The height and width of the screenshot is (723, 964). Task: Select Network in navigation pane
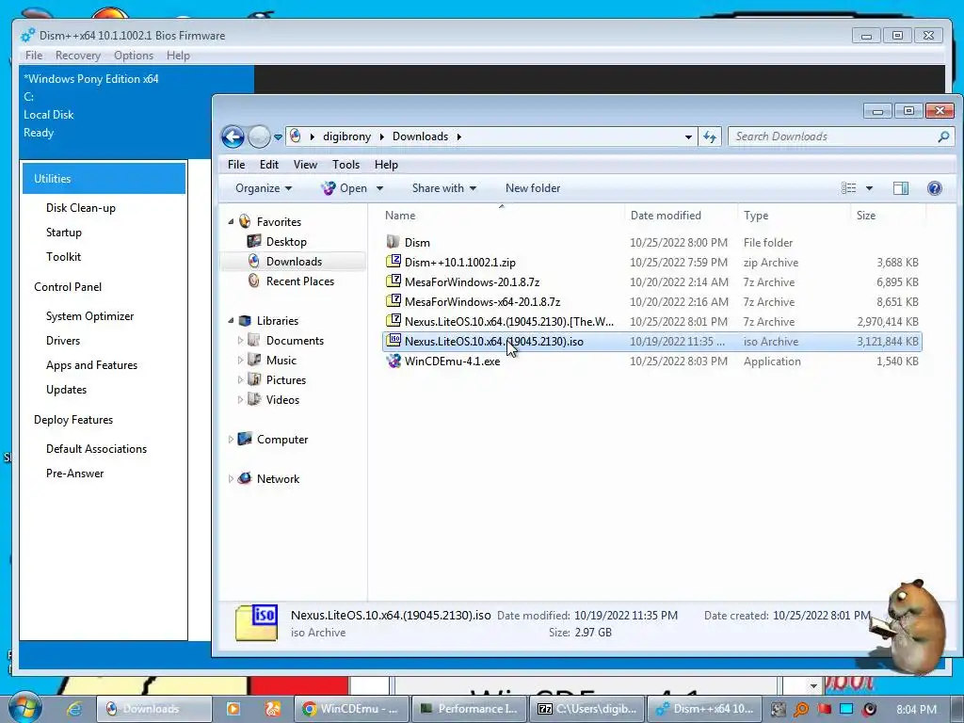[x=278, y=478]
